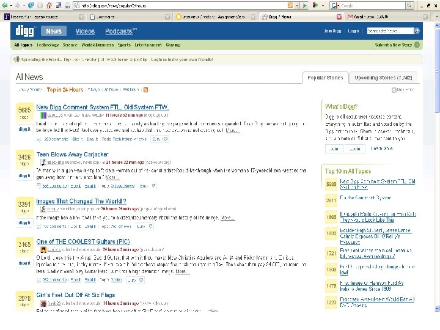440x330 pixels.
Task: Open the Gaming topic
Action: pyautogui.click(x=173, y=45)
